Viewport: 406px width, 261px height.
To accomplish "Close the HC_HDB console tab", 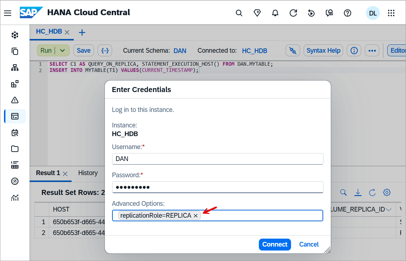I will 67,32.
